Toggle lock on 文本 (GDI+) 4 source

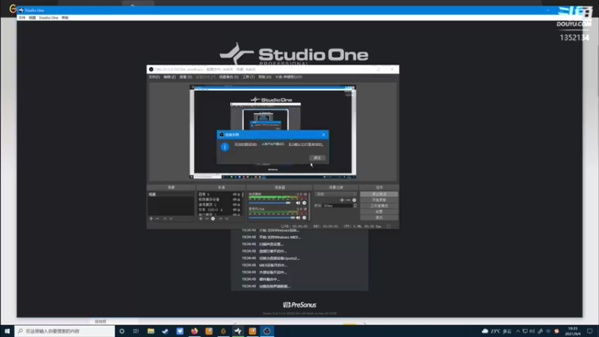239,210
